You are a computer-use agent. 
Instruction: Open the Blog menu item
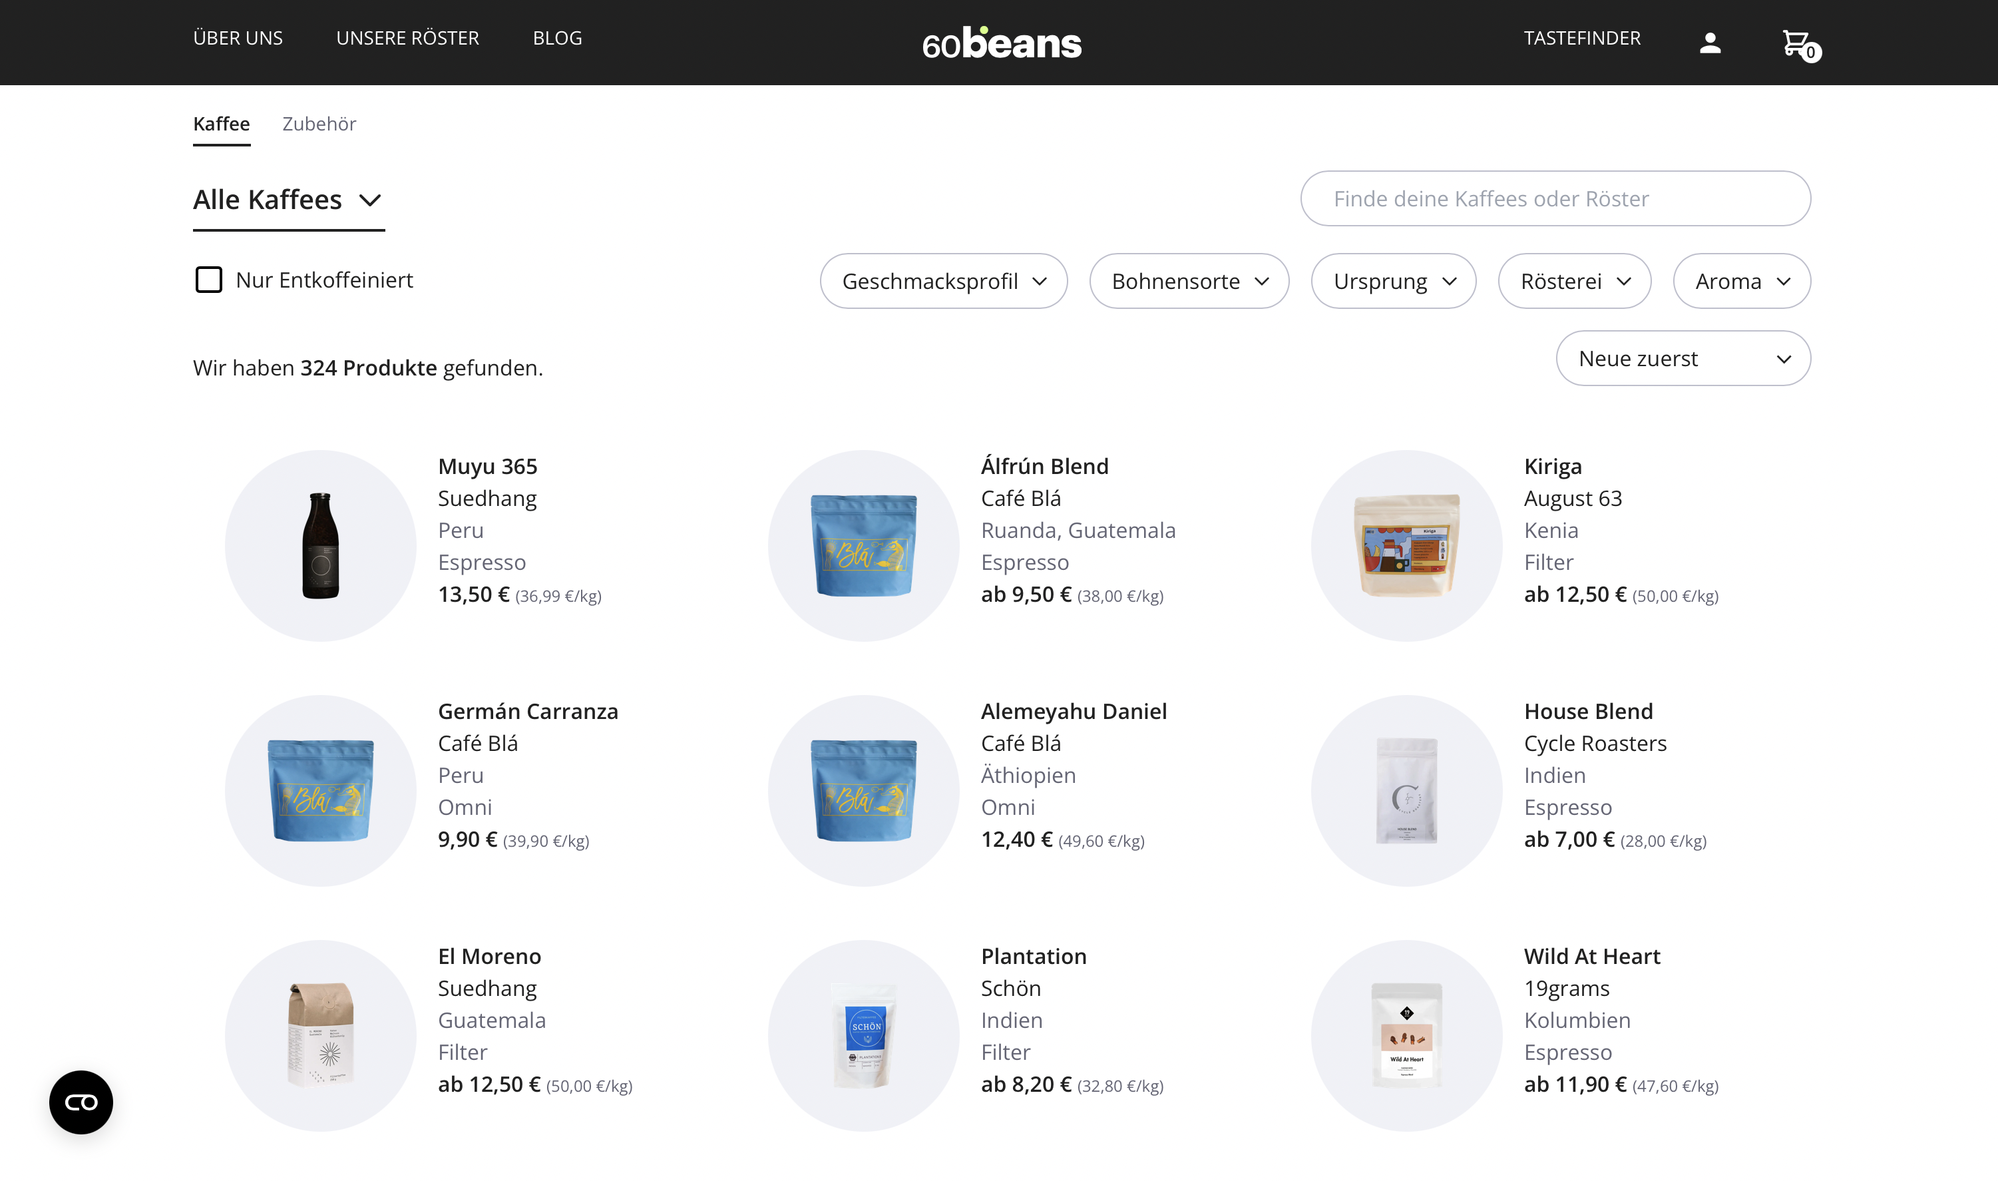(x=557, y=37)
